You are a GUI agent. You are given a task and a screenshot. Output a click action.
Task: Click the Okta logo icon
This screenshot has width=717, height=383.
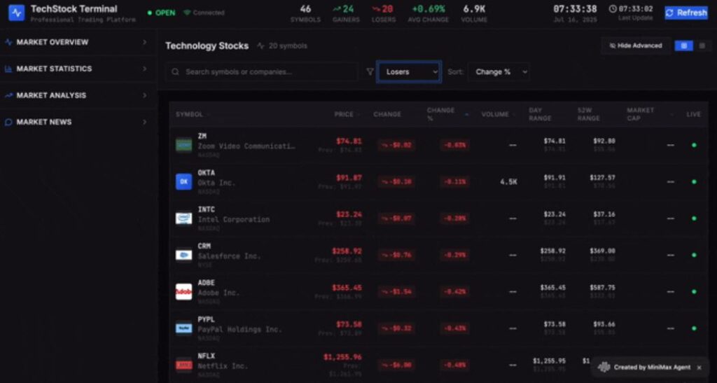point(184,182)
